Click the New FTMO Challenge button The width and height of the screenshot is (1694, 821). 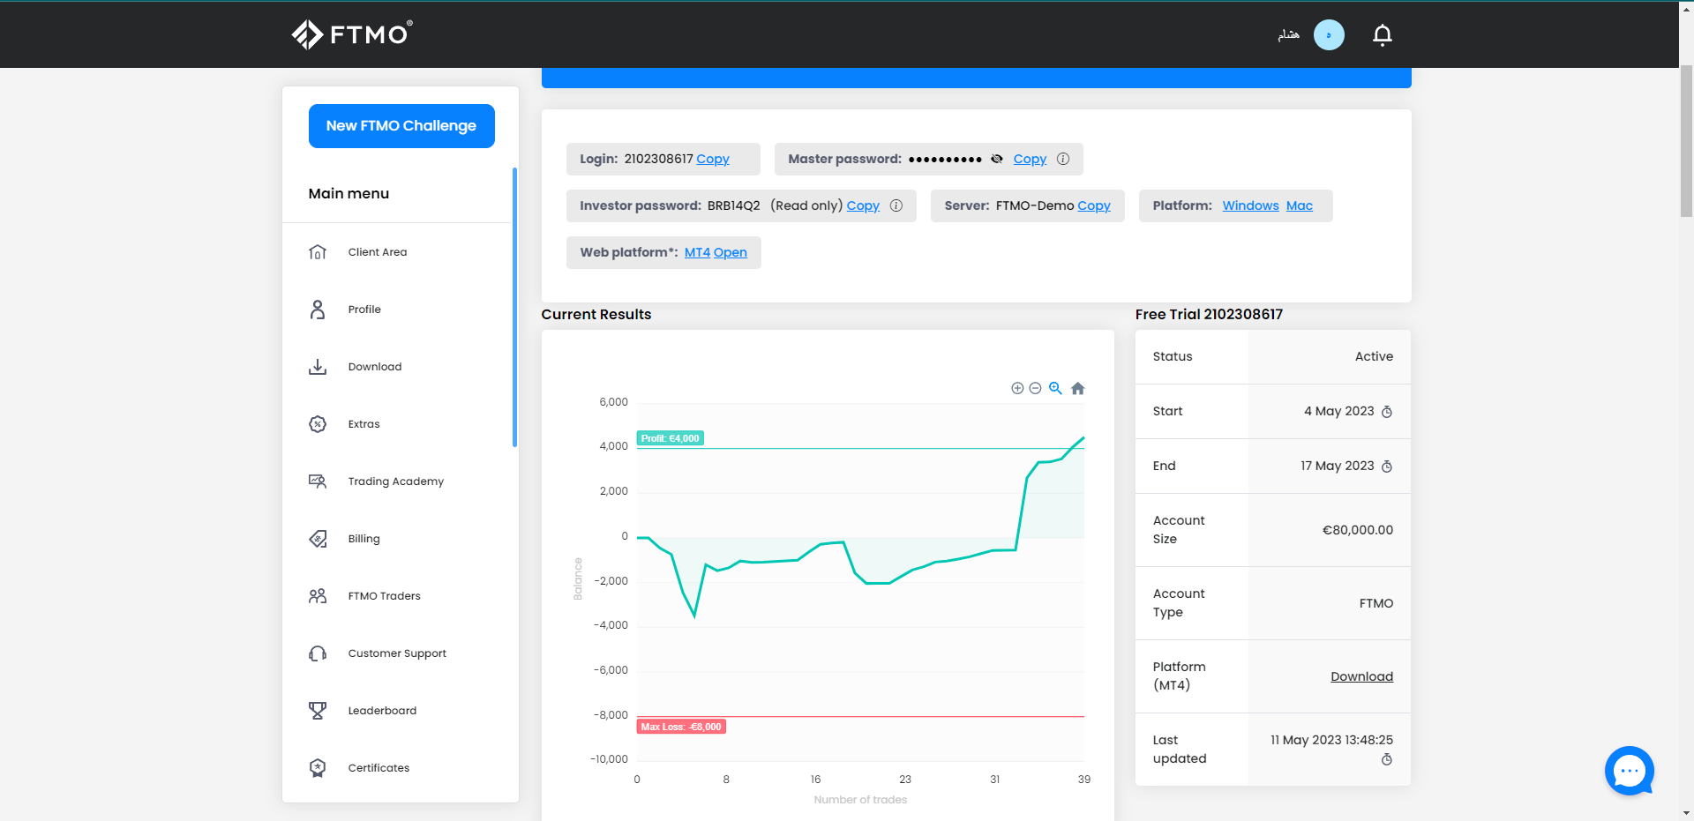401,126
